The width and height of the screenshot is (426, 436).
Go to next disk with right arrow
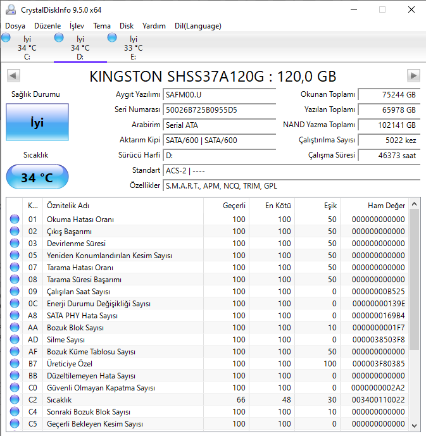pos(413,76)
